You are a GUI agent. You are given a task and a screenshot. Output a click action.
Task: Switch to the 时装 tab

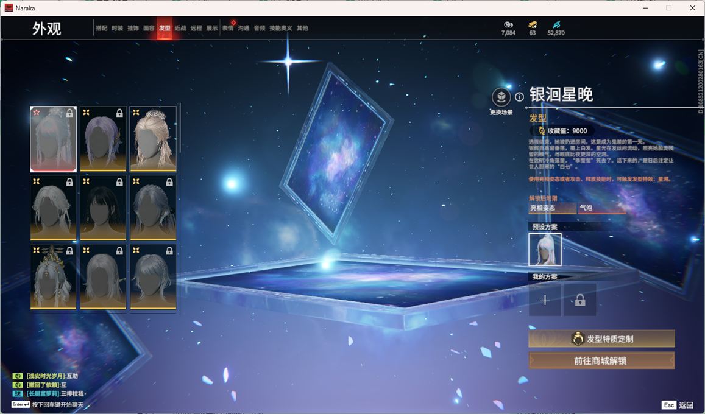point(118,28)
